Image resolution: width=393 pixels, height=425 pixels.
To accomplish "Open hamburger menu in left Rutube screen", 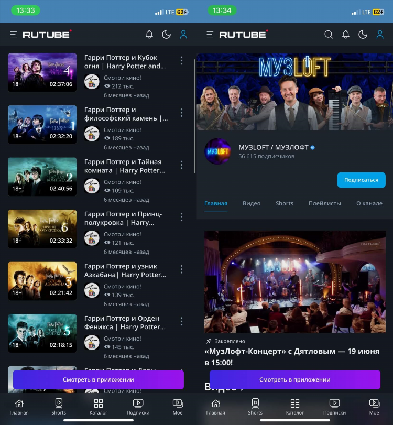I will [14, 35].
